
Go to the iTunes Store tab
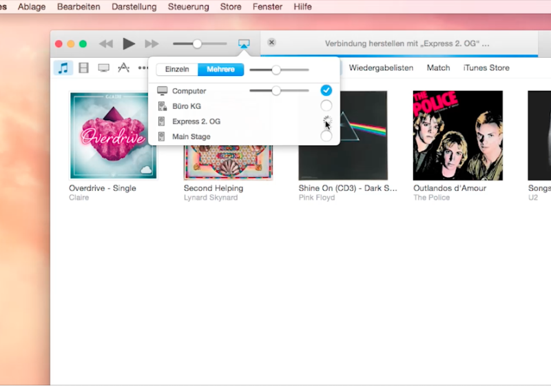coord(486,68)
